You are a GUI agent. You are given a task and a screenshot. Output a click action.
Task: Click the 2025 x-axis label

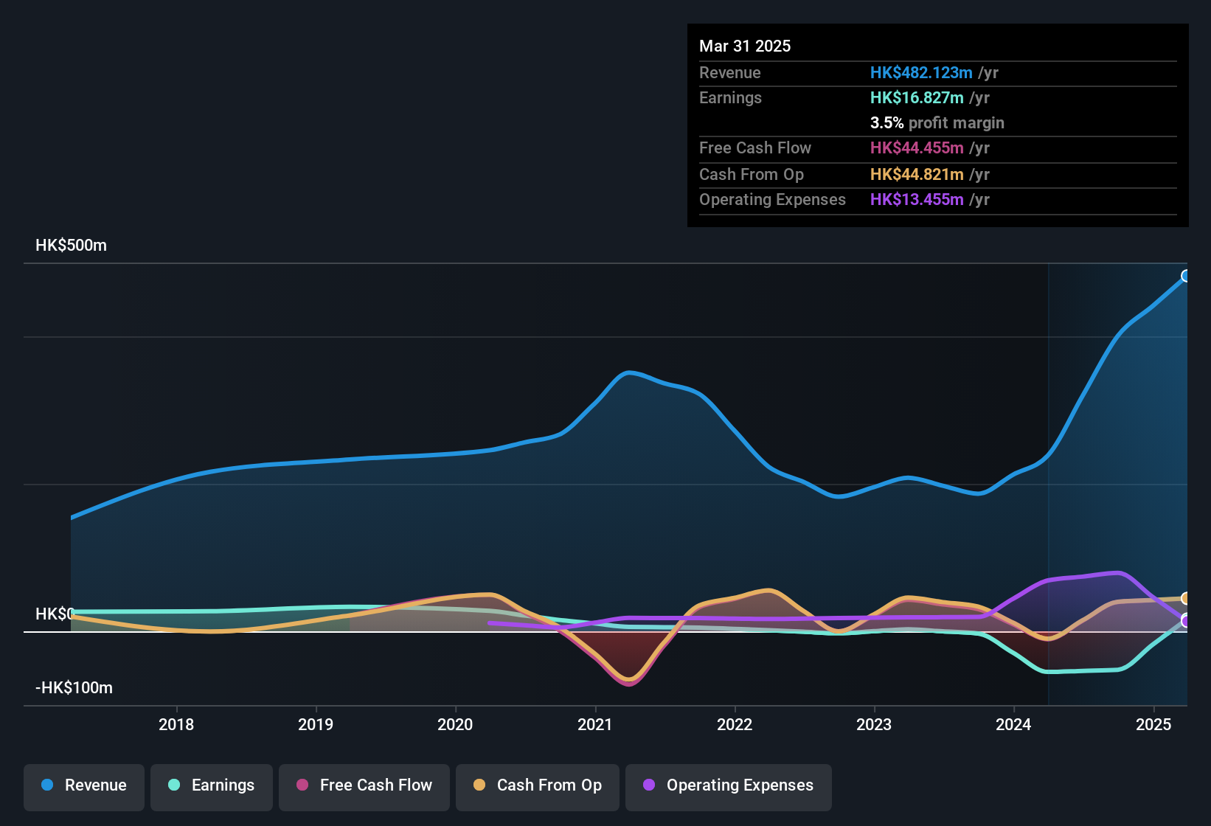pyautogui.click(x=1153, y=724)
